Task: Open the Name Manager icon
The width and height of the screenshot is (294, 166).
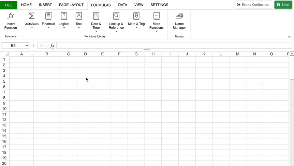Action: (x=179, y=16)
